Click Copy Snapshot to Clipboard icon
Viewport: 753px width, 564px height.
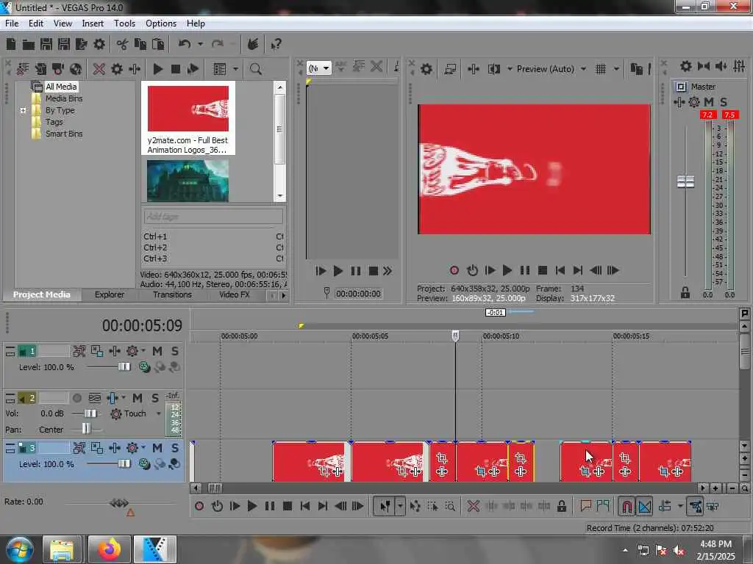[636, 69]
